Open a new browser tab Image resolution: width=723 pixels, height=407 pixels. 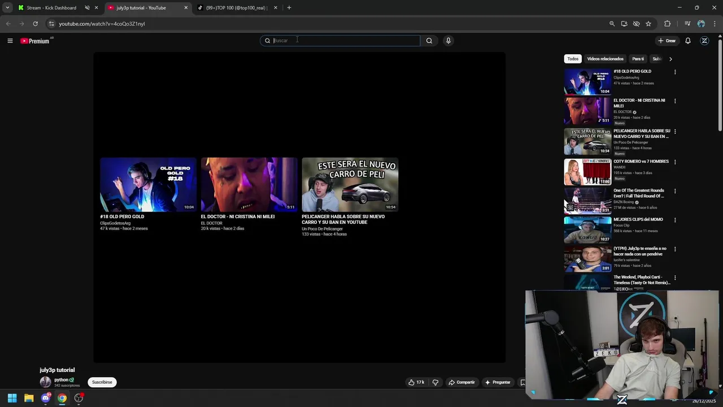[289, 8]
